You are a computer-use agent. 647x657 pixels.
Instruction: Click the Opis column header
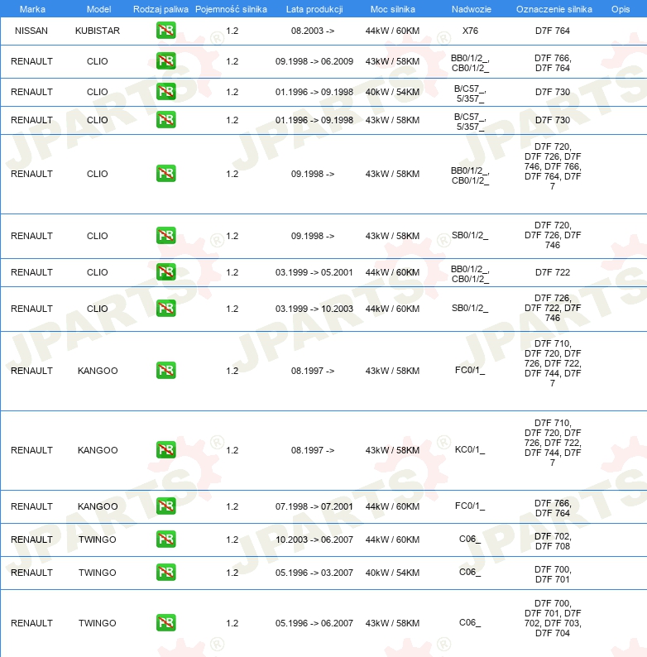click(621, 9)
